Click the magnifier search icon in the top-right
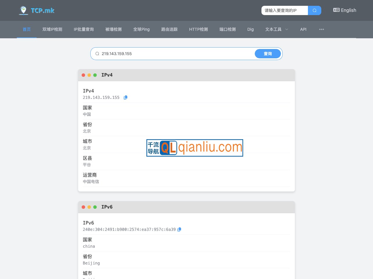The height and width of the screenshot is (279, 373). coord(315,10)
